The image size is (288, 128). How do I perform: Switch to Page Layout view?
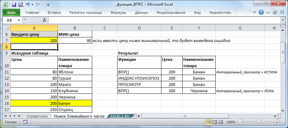215,122
